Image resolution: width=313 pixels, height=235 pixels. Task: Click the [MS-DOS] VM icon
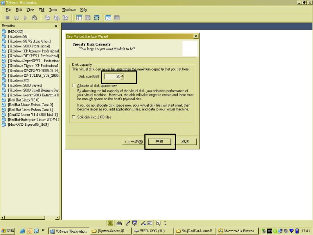point(4,31)
